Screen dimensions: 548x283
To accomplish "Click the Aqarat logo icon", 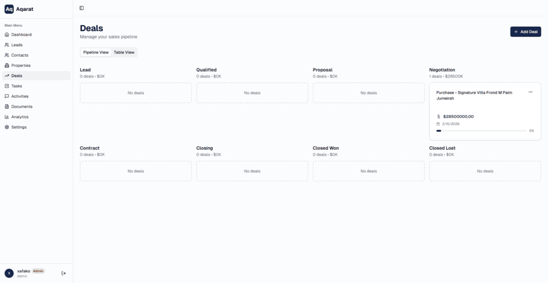I will 9,9.
